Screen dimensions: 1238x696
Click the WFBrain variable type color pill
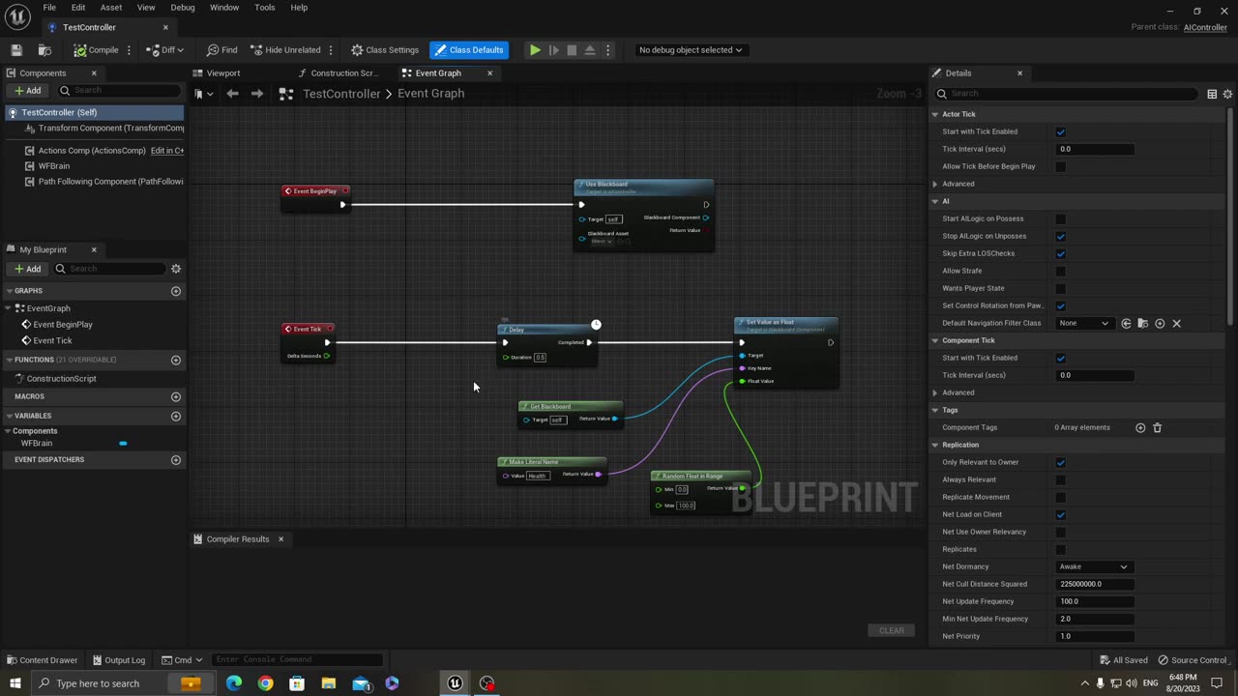pos(123,444)
